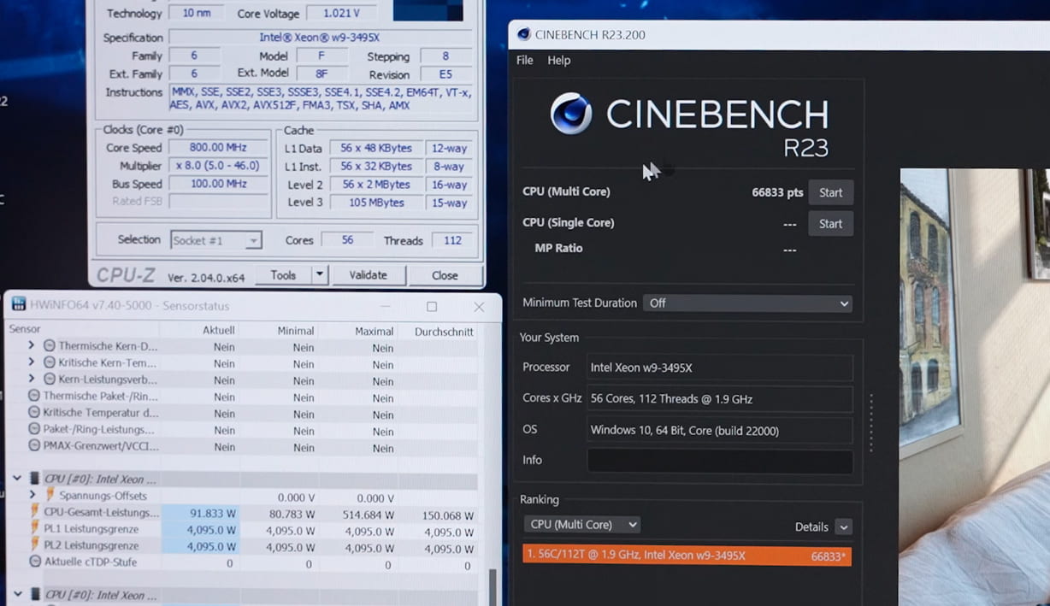Click the 112 Threads value in CPU-Z
The width and height of the screenshot is (1050, 606).
pyautogui.click(x=452, y=240)
